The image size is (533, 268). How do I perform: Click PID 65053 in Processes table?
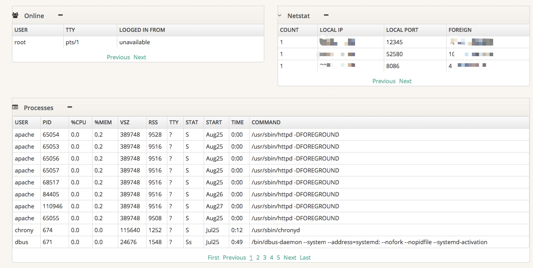coord(54,146)
